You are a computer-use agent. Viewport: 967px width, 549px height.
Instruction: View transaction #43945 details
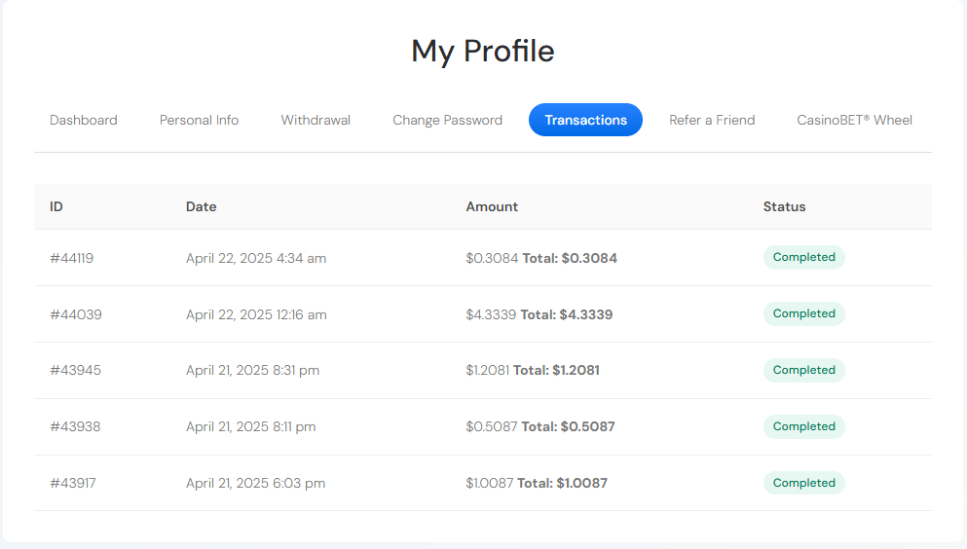(x=76, y=371)
